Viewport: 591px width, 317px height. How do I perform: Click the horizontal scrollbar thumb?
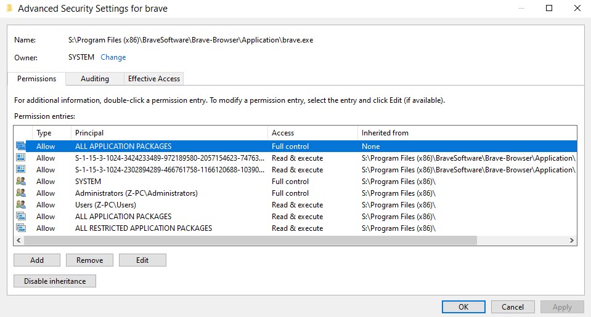click(x=251, y=240)
